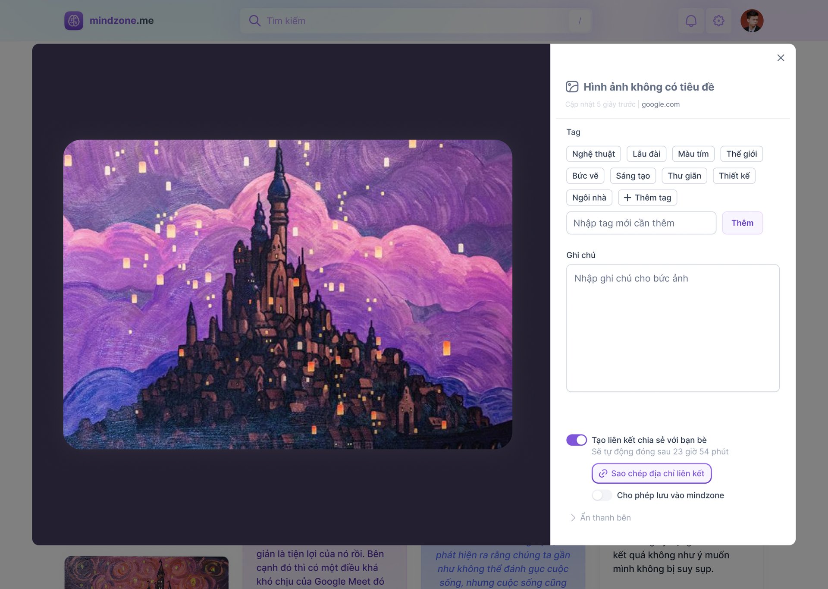This screenshot has width=828, height=589.
Task: Click the google.com source link
Action: pos(660,104)
